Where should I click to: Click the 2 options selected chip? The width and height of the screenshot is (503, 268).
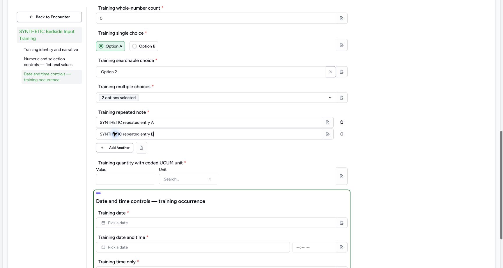click(x=119, y=98)
